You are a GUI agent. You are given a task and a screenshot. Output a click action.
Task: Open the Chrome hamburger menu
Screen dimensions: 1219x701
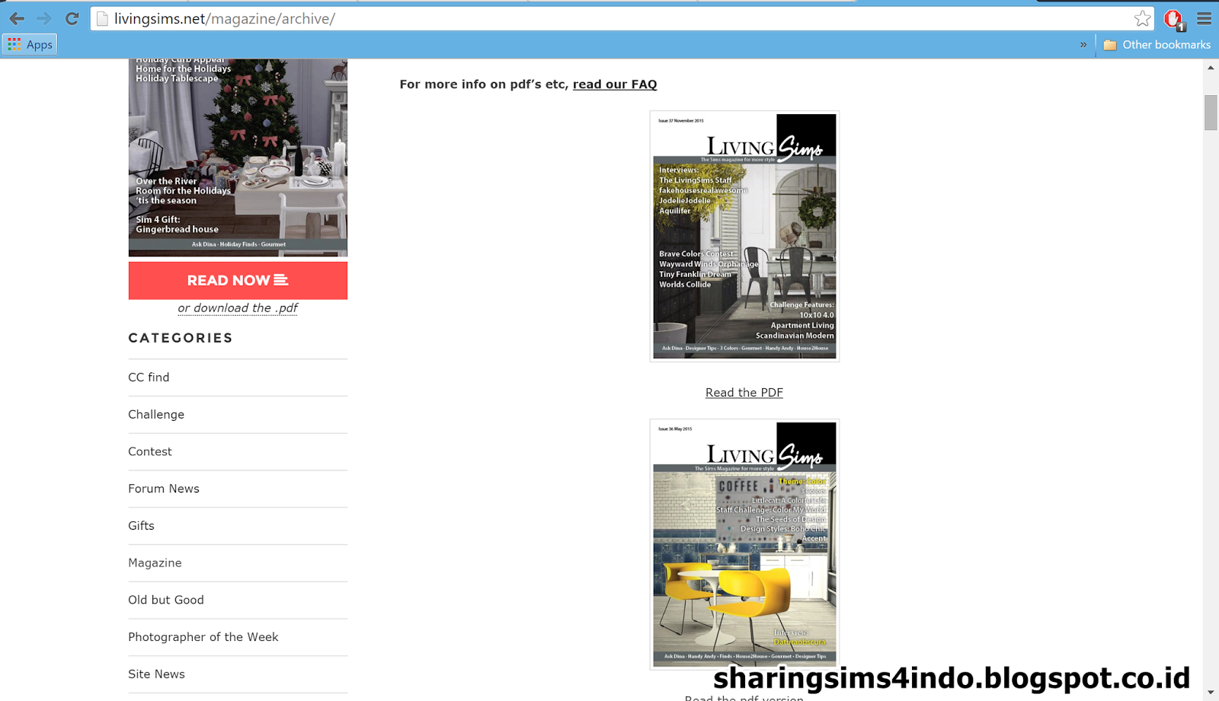pos(1204,18)
